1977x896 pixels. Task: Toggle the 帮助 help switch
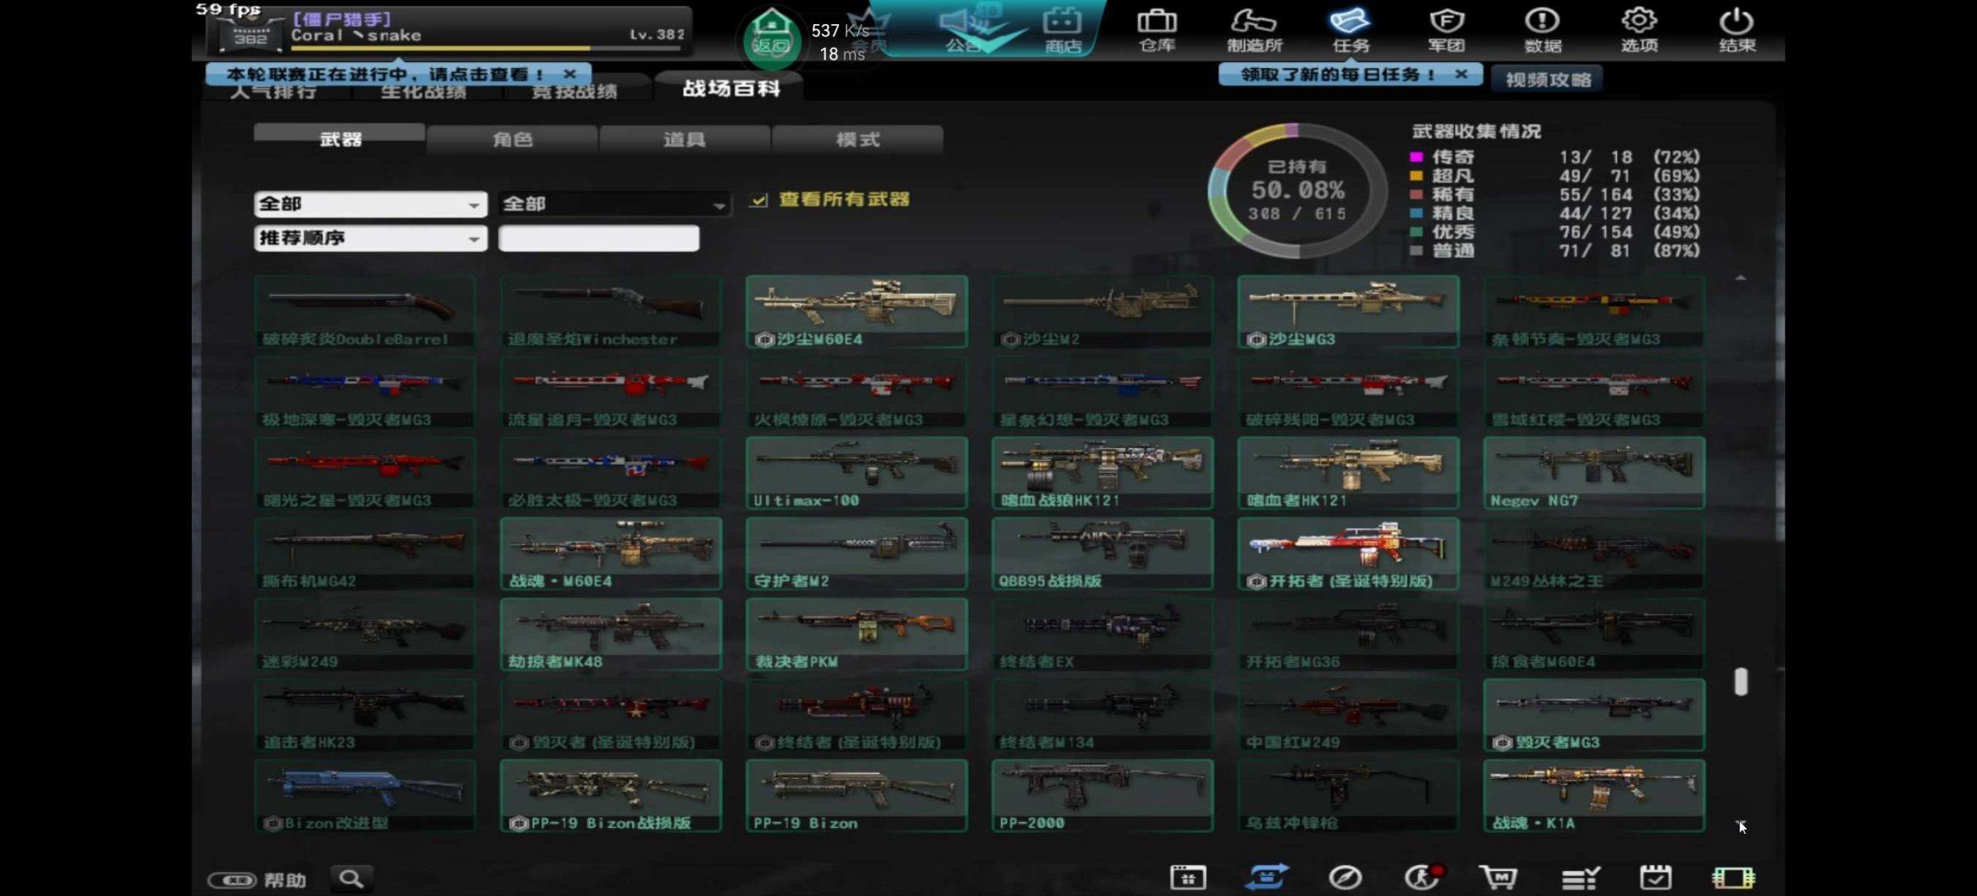pos(232,879)
